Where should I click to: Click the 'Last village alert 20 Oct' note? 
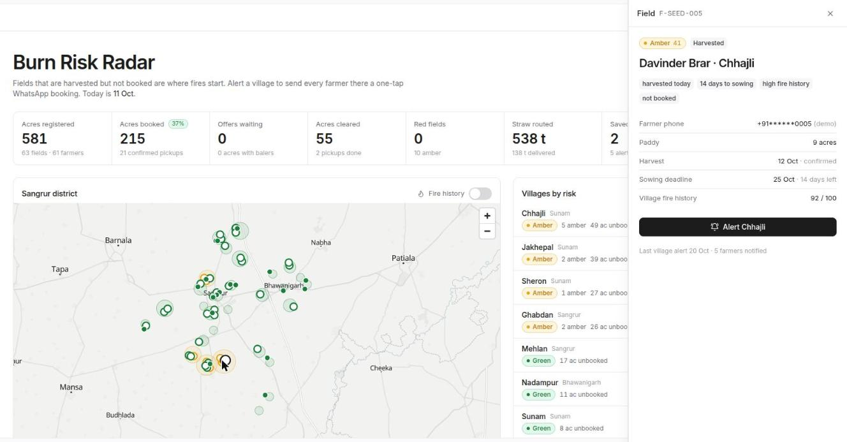click(x=703, y=251)
